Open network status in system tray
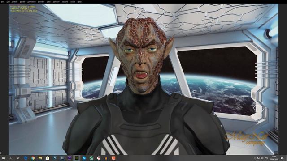Screen dimensions: 287x161 [x=258, y=158]
